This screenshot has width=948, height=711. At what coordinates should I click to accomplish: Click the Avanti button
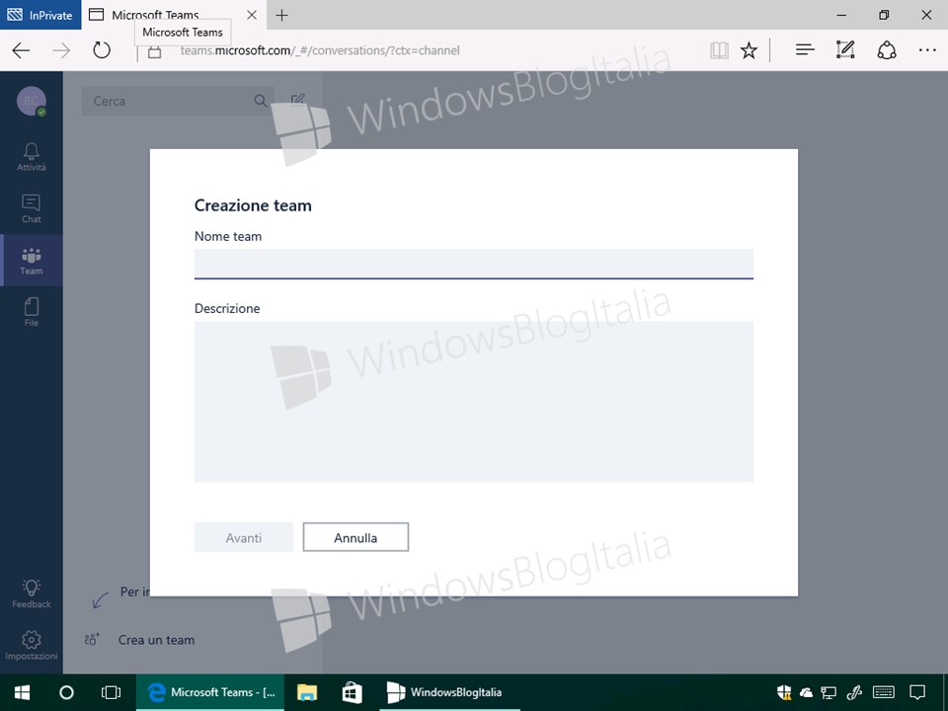click(244, 537)
